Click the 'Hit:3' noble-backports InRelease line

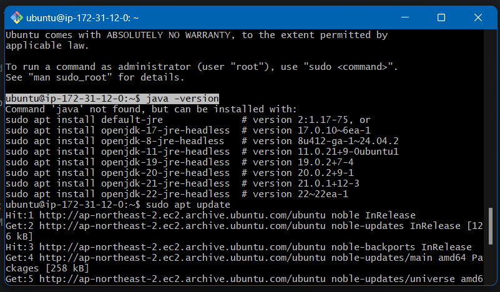coord(238,247)
